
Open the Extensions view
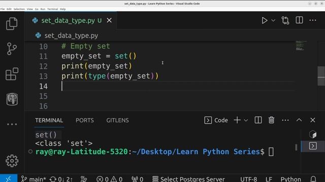click(x=12, y=74)
